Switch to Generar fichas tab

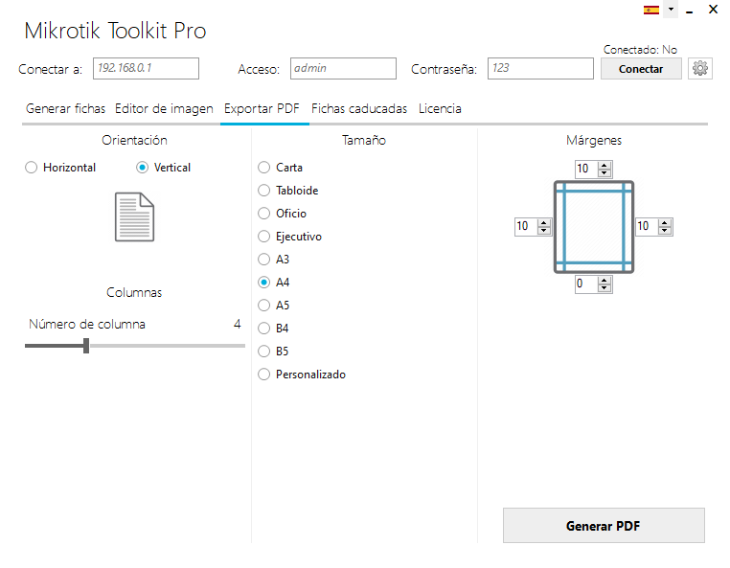point(66,108)
